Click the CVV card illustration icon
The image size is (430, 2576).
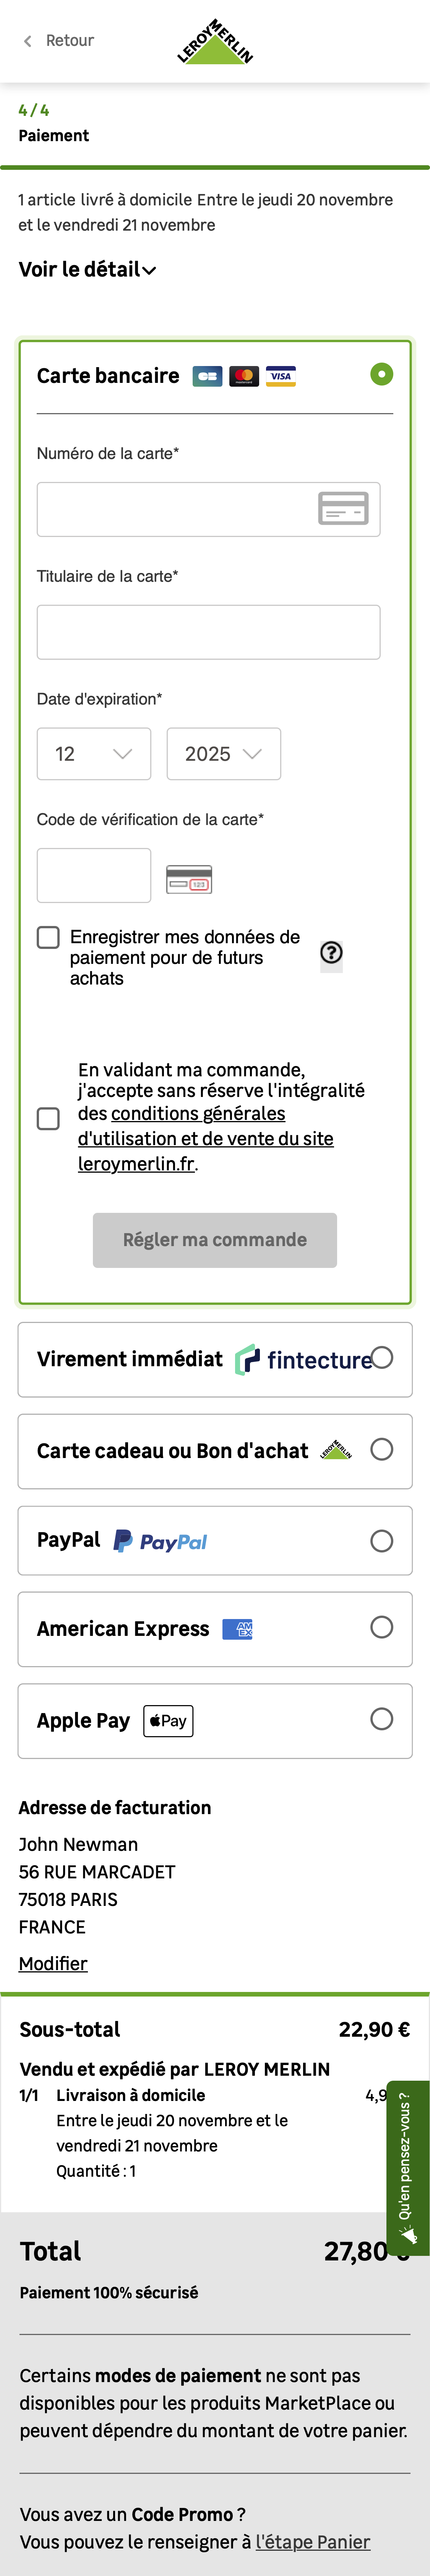click(x=189, y=879)
